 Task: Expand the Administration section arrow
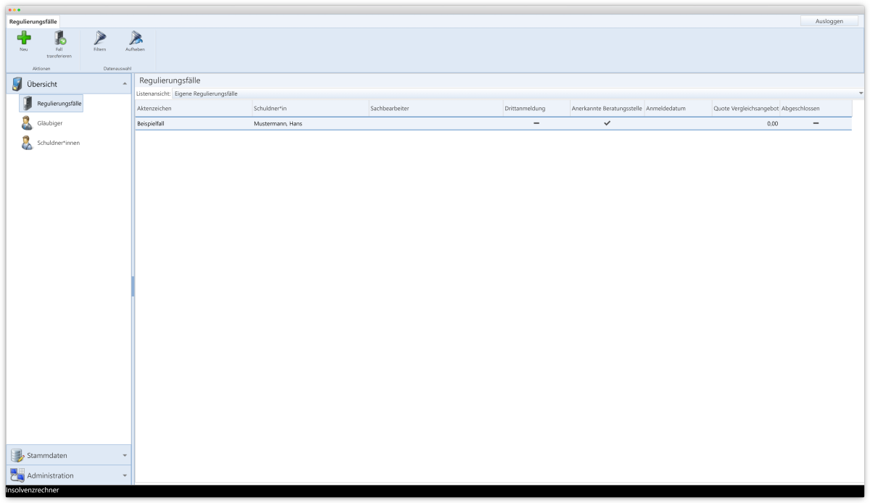point(125,476)
